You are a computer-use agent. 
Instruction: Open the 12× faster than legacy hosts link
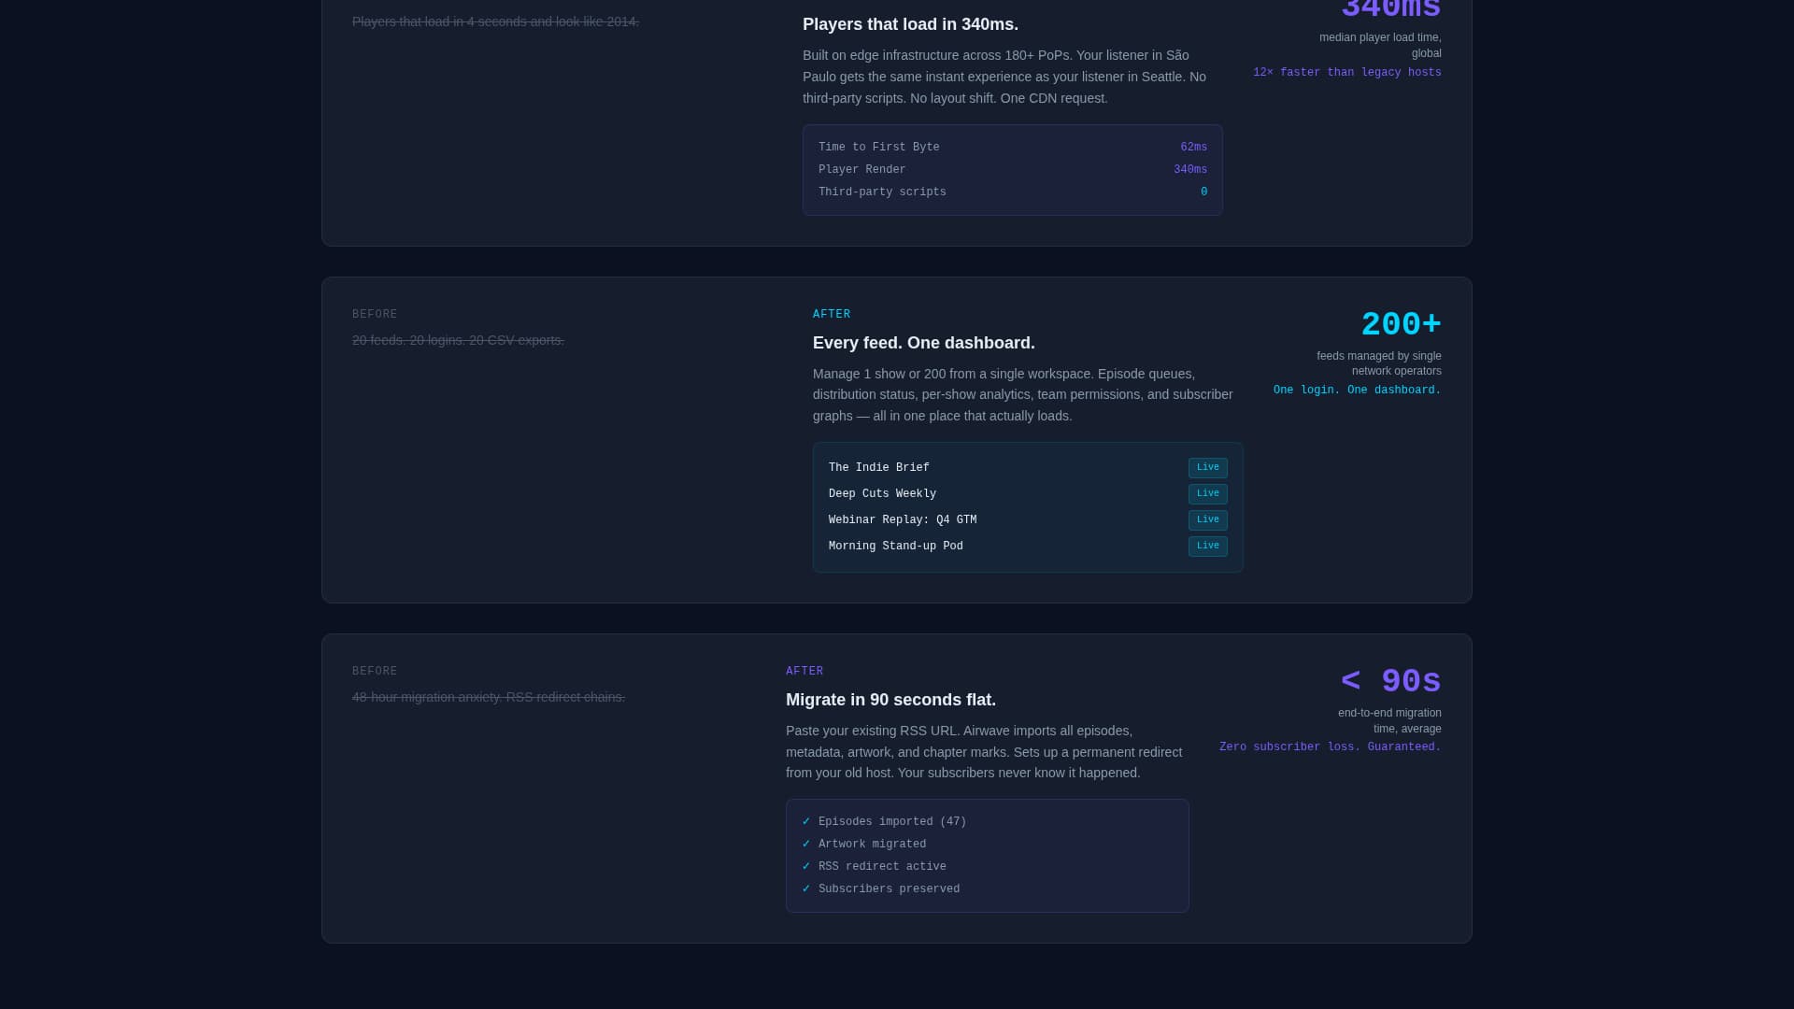(1347, 72)
